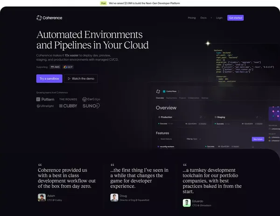Image resolution: width=280 pixels, height=216 pixels.
Task: Click the teal Control Plane square icon
Action: coord(164,91)
